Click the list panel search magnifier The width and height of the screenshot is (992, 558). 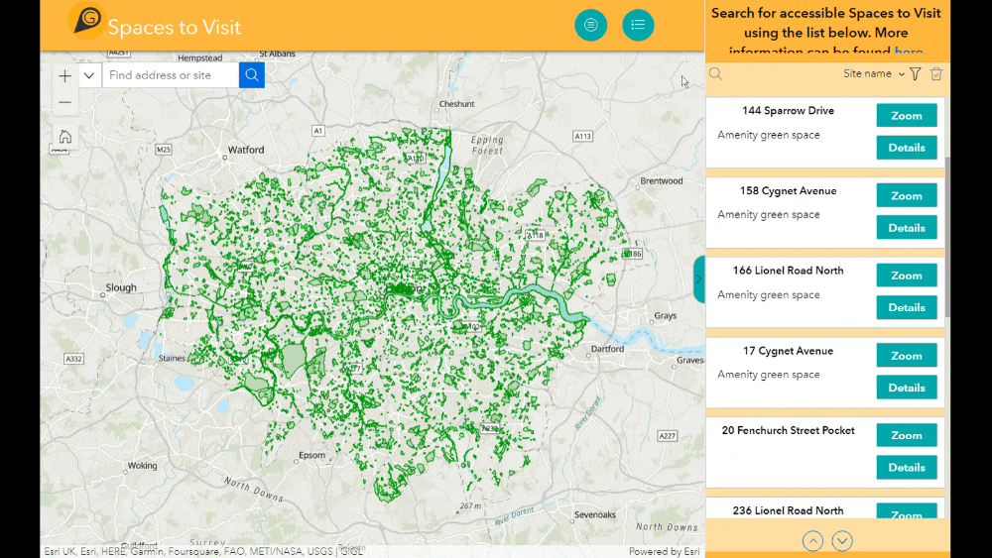(715, 74)
